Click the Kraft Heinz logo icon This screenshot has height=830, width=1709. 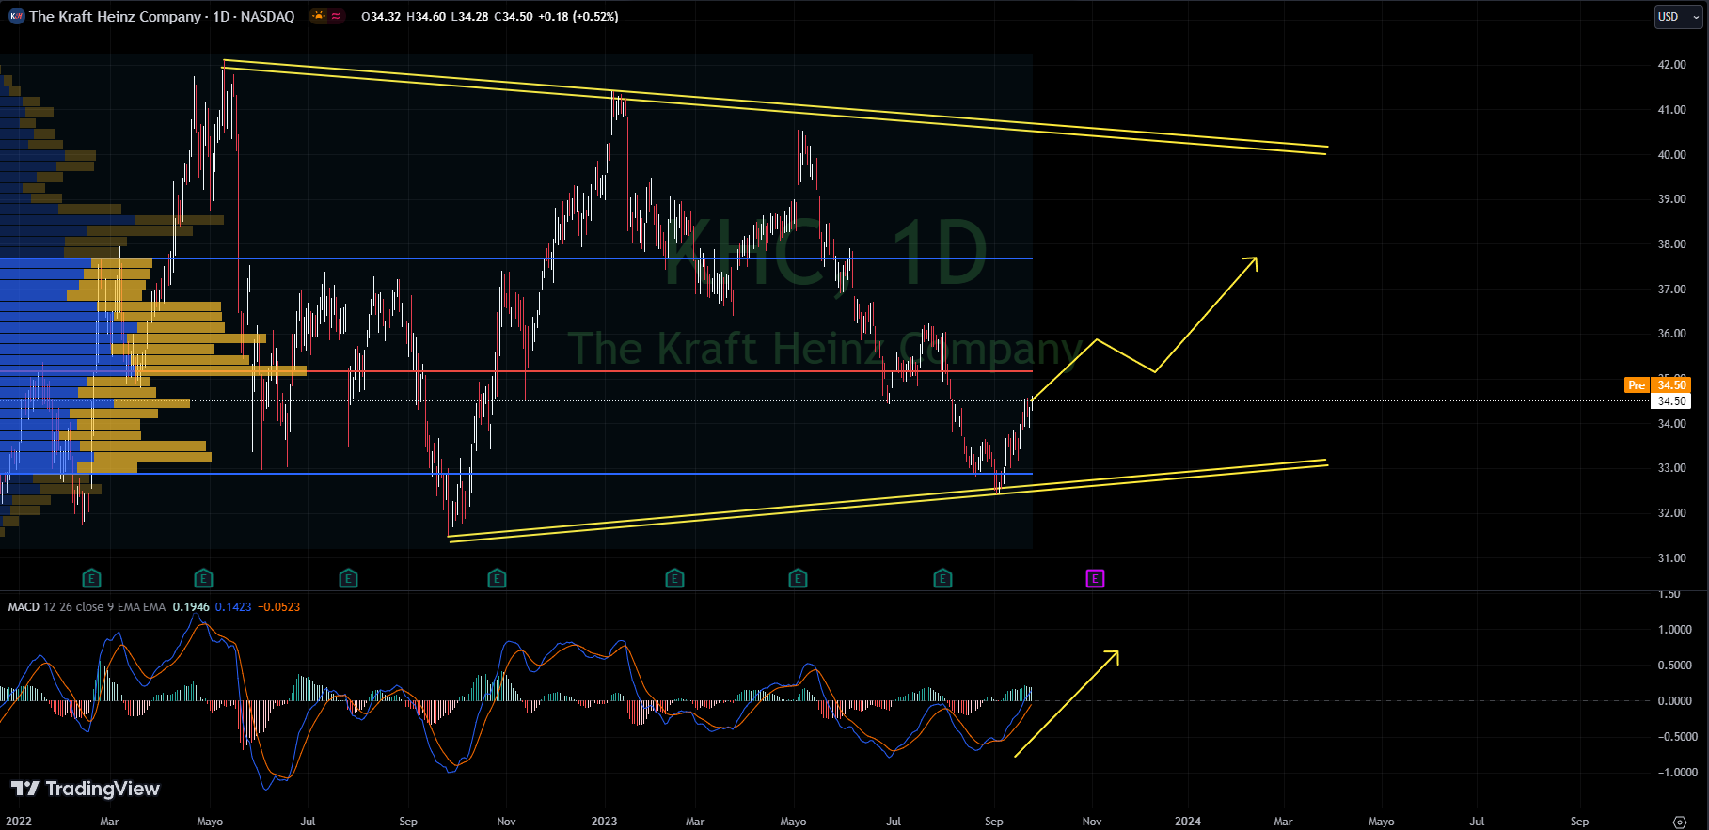(16, 16)
